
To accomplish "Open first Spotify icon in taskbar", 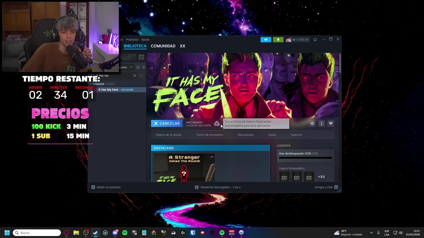I will click(125, 233).
